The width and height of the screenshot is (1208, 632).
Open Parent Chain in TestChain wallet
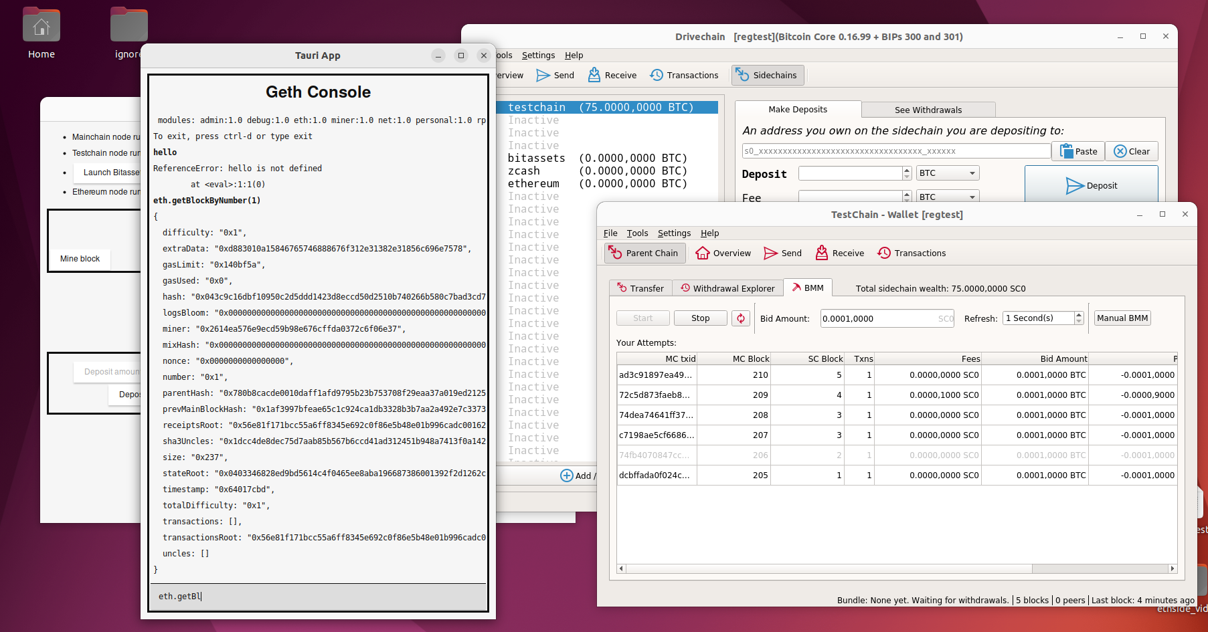644,253
